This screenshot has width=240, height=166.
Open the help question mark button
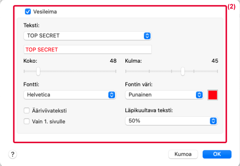pyautogui.click(x=12, y=154)
